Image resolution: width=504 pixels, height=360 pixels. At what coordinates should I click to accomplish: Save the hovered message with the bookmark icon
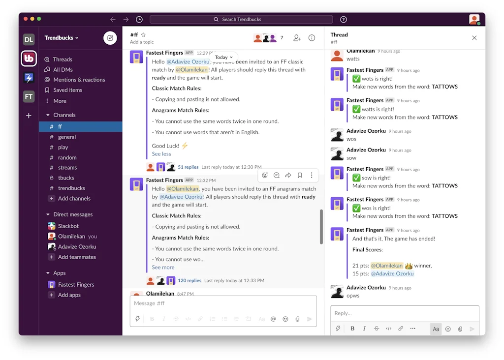pyautogui.click(x=299, y=175)
